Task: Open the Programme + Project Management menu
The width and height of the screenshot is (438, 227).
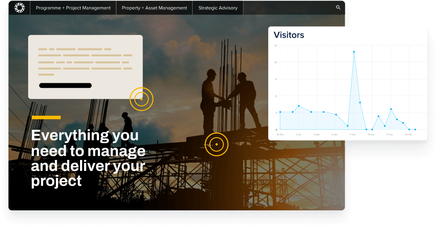Action: pos(73,8)
